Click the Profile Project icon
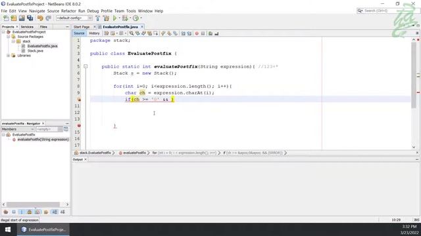This screenshot has height=236, width=421. [x=136, y=18]
